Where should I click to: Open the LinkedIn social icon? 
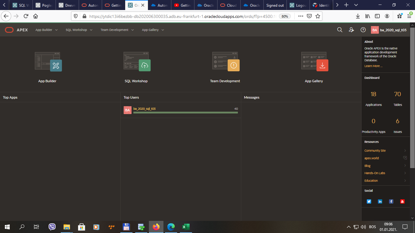pos(380,201)
